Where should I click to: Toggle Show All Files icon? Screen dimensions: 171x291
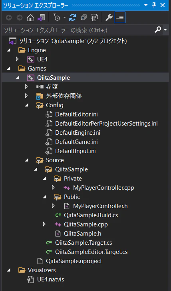point(94,18)
